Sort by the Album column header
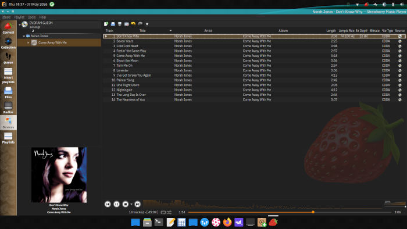 pos(283,31)
